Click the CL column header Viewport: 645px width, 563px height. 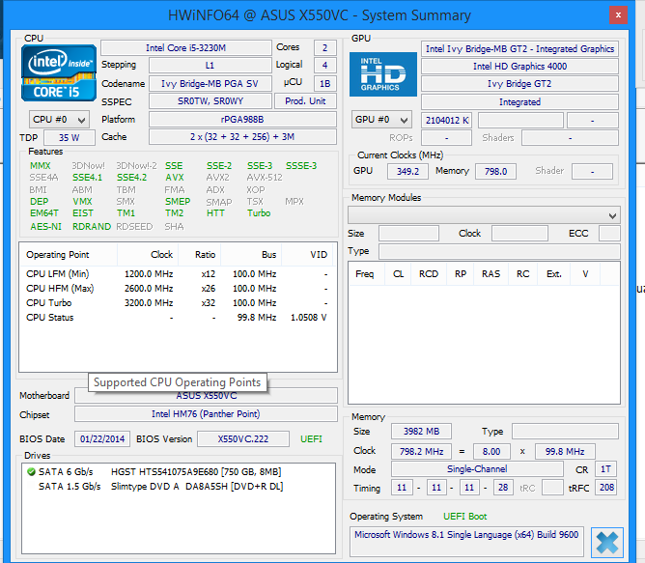click(398, 274)
